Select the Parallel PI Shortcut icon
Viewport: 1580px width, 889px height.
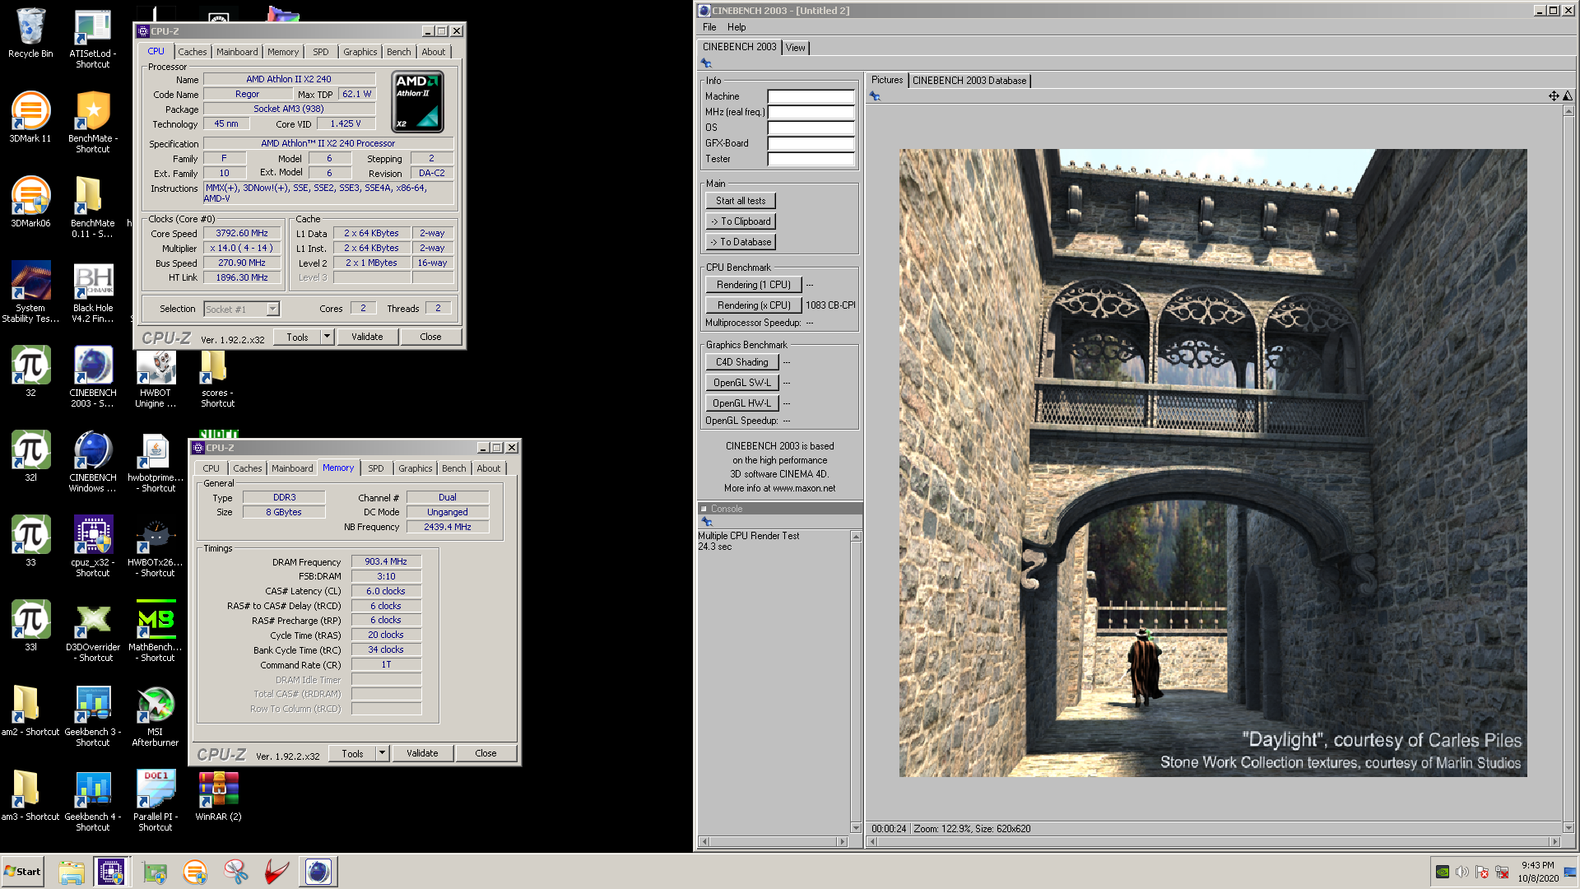156,800
